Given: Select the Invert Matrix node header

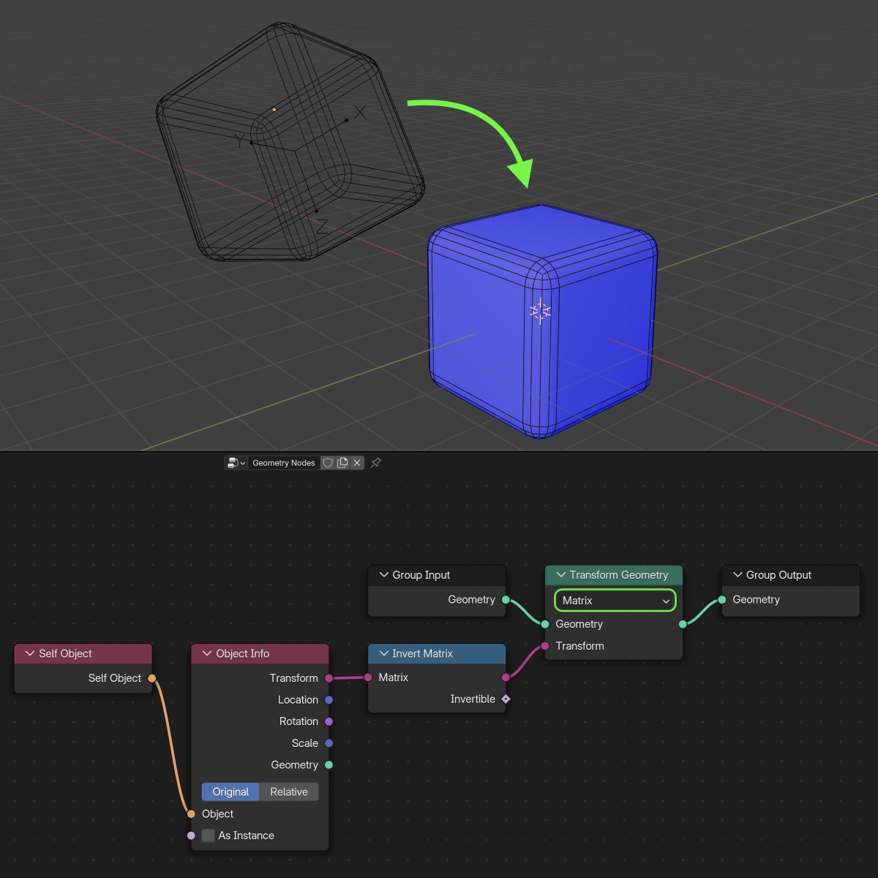Looking at the screenshot, I should (438, 653).
